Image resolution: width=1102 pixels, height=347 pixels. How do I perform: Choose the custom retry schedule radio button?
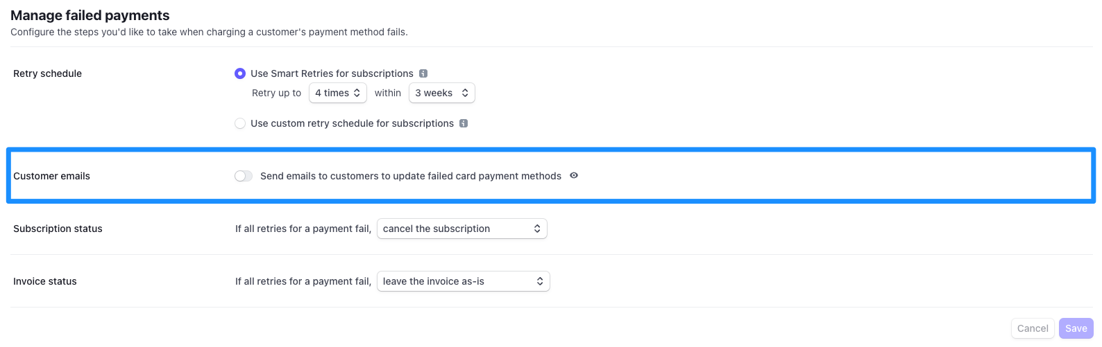pyautogui.click(x=240, y=123)
